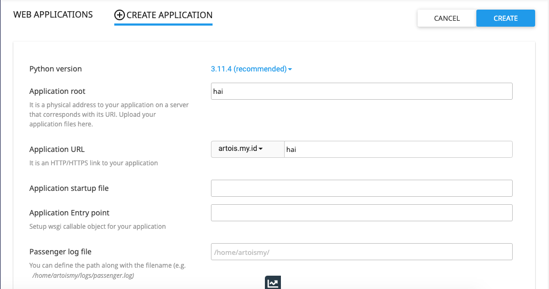This screenshot has width=549, height=289.
Task: Focus the Application root input field
Action: click(362, 91)
